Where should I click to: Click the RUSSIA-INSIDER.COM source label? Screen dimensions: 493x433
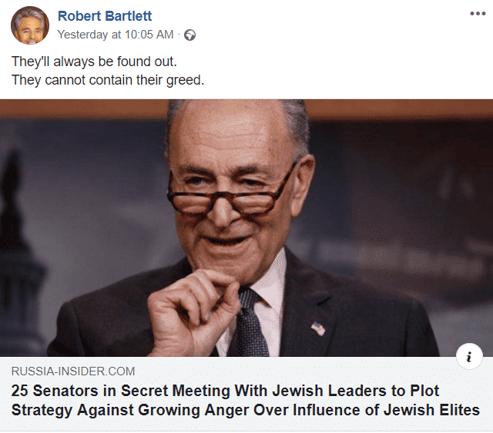coord(73,371)
